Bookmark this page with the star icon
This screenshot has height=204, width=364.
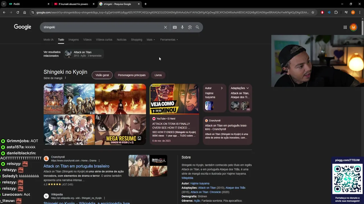(313, 12)
